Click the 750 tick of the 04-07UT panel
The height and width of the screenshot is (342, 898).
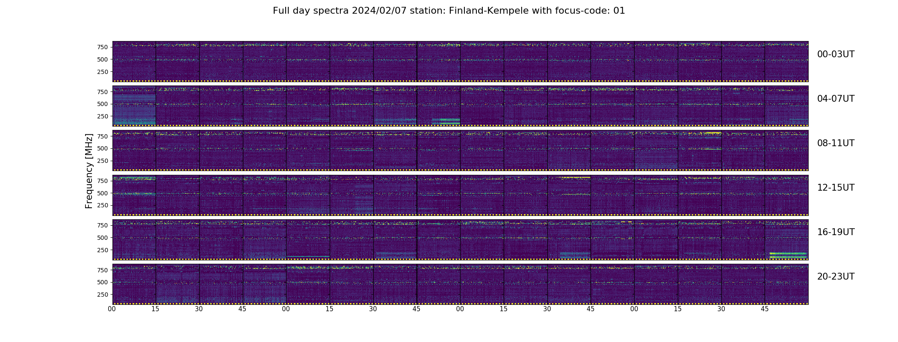(x=103, y=91)
